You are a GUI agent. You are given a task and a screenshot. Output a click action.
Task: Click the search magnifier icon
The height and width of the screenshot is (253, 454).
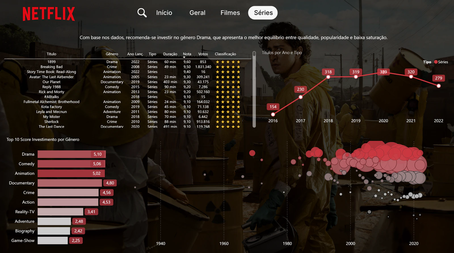pyautogui.click(x=142, y=13)
